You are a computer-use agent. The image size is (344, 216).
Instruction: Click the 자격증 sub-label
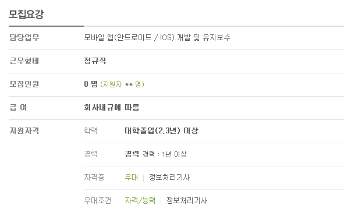point(94,177)
